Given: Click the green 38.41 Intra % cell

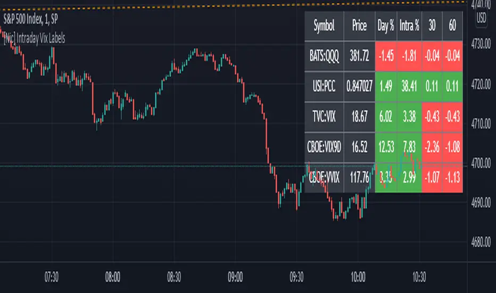Looking at the screenshot, I should (410, 84).
